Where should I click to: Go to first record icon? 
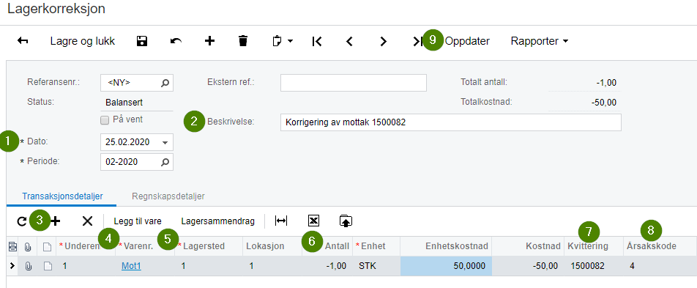(317, 41)
